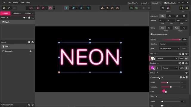191x107 pixels.
Task: Click the create symbol icon
Action: pos(163,8)
